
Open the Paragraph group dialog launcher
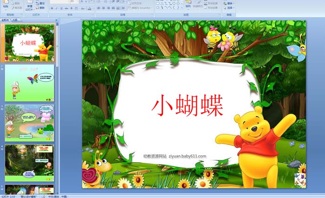[152, 14]
